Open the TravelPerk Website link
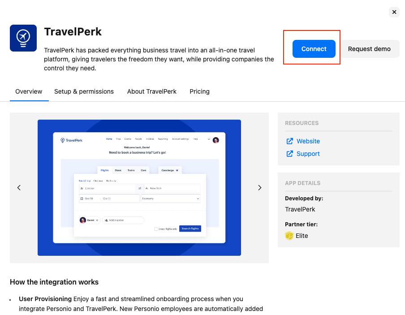The image size is (405, 315). coord(308,141)
